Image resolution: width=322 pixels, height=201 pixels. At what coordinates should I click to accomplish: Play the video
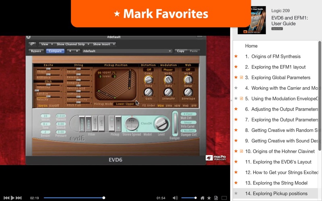[12, 198]
